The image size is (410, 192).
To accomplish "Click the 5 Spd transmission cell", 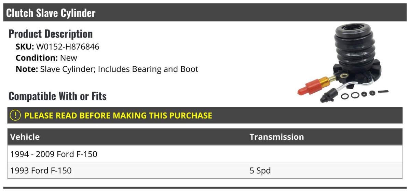I will (x=260, y=170).
